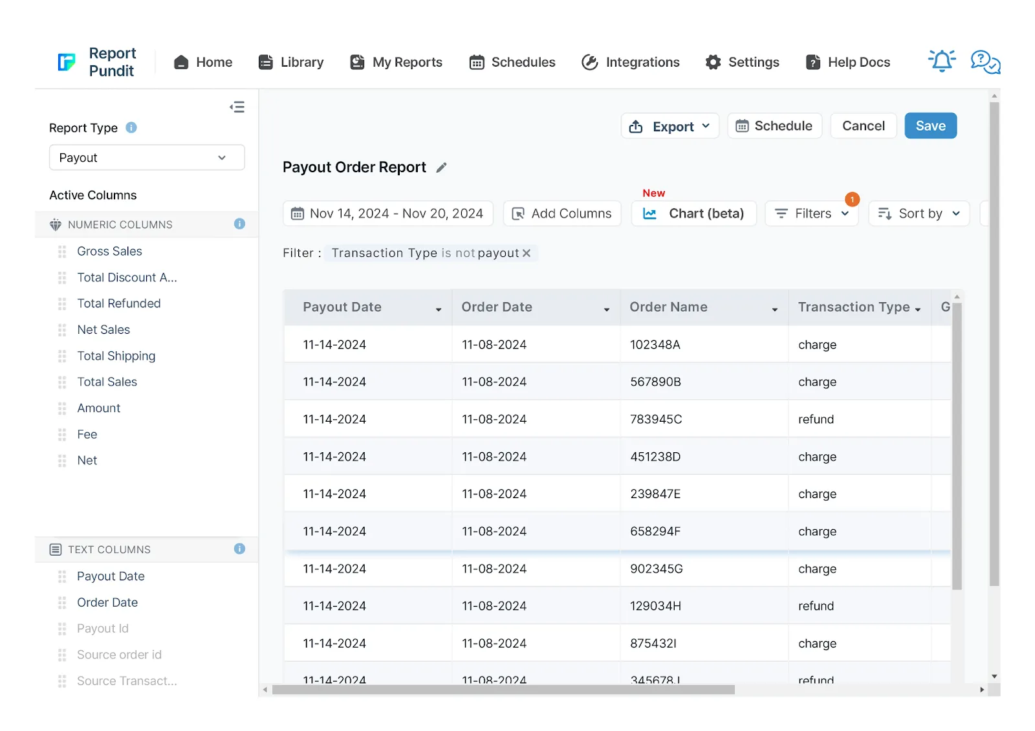This screenshot has width=1035, height=731.
Task: Click the pencil icon to rename report
Action: pos(442,168)
